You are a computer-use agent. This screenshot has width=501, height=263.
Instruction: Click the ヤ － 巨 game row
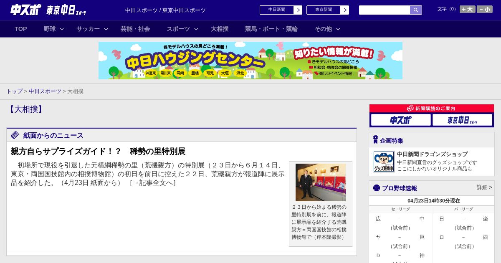coord(400,237)
